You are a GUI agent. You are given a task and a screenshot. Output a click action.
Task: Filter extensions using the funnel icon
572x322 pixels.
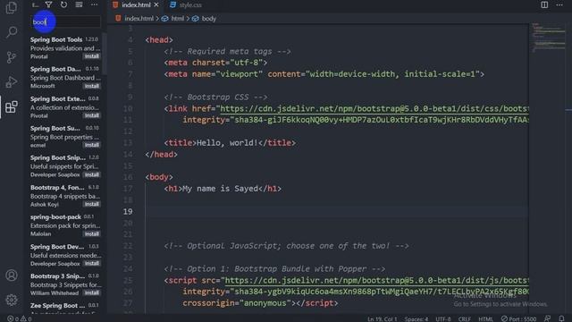48,4
